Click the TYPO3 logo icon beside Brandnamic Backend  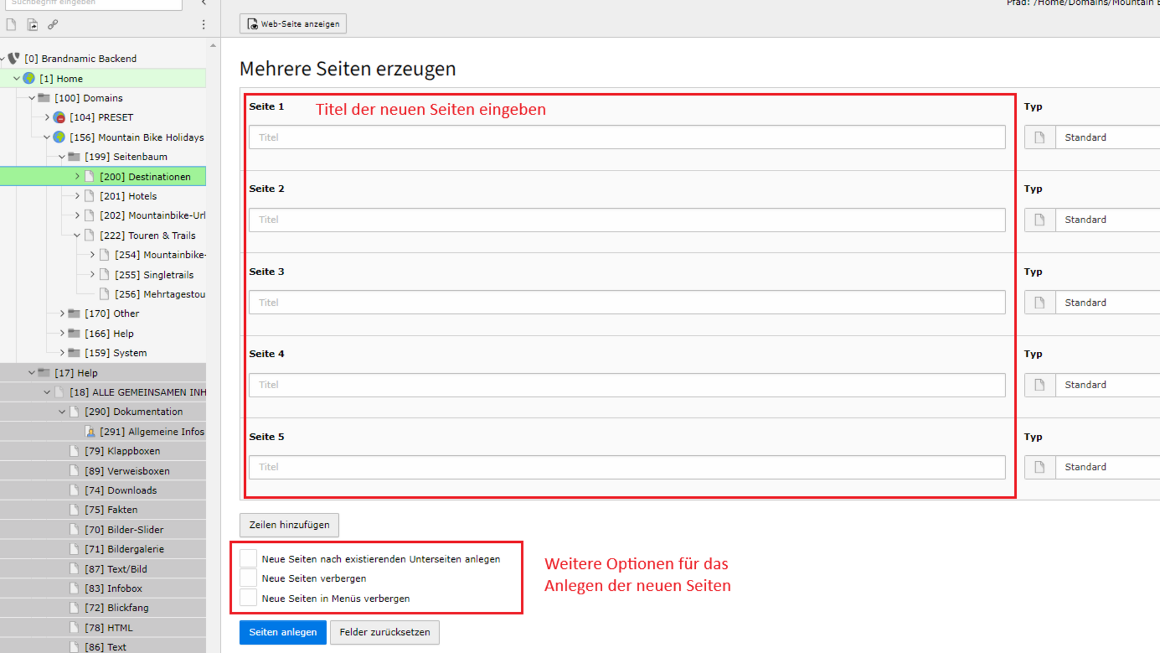coord(13,58)
